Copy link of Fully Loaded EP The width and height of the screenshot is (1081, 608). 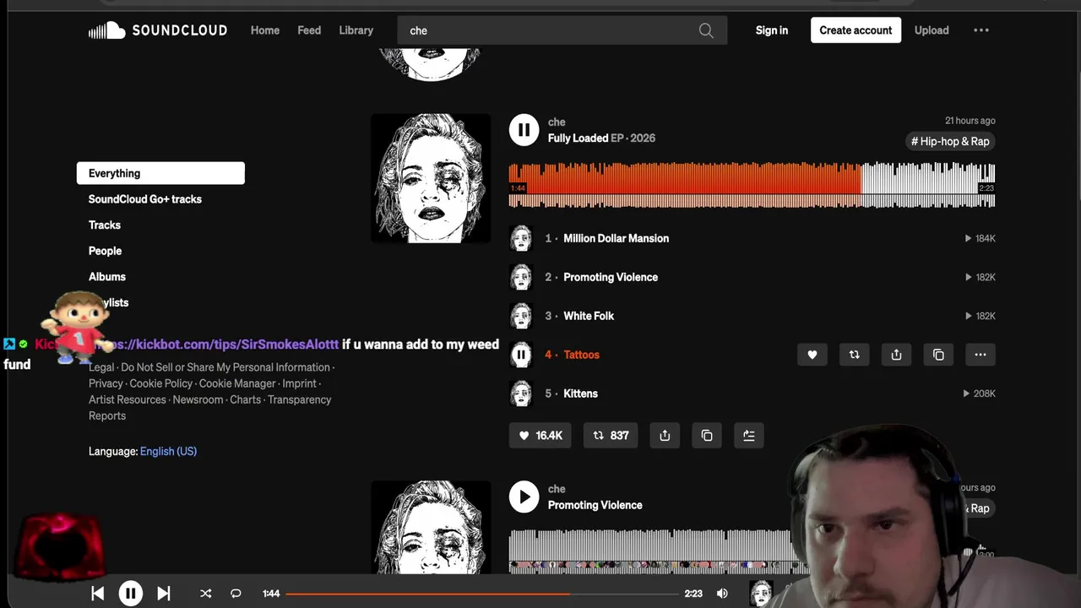tap(707, 436)
